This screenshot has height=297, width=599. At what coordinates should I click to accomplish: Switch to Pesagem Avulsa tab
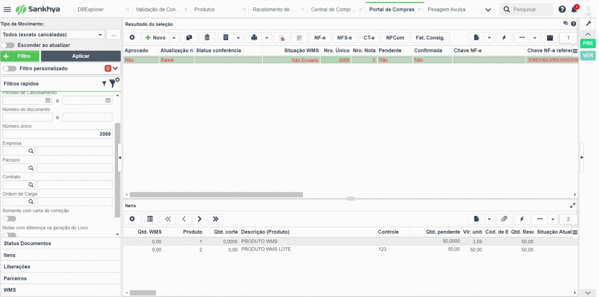(446, 9)
